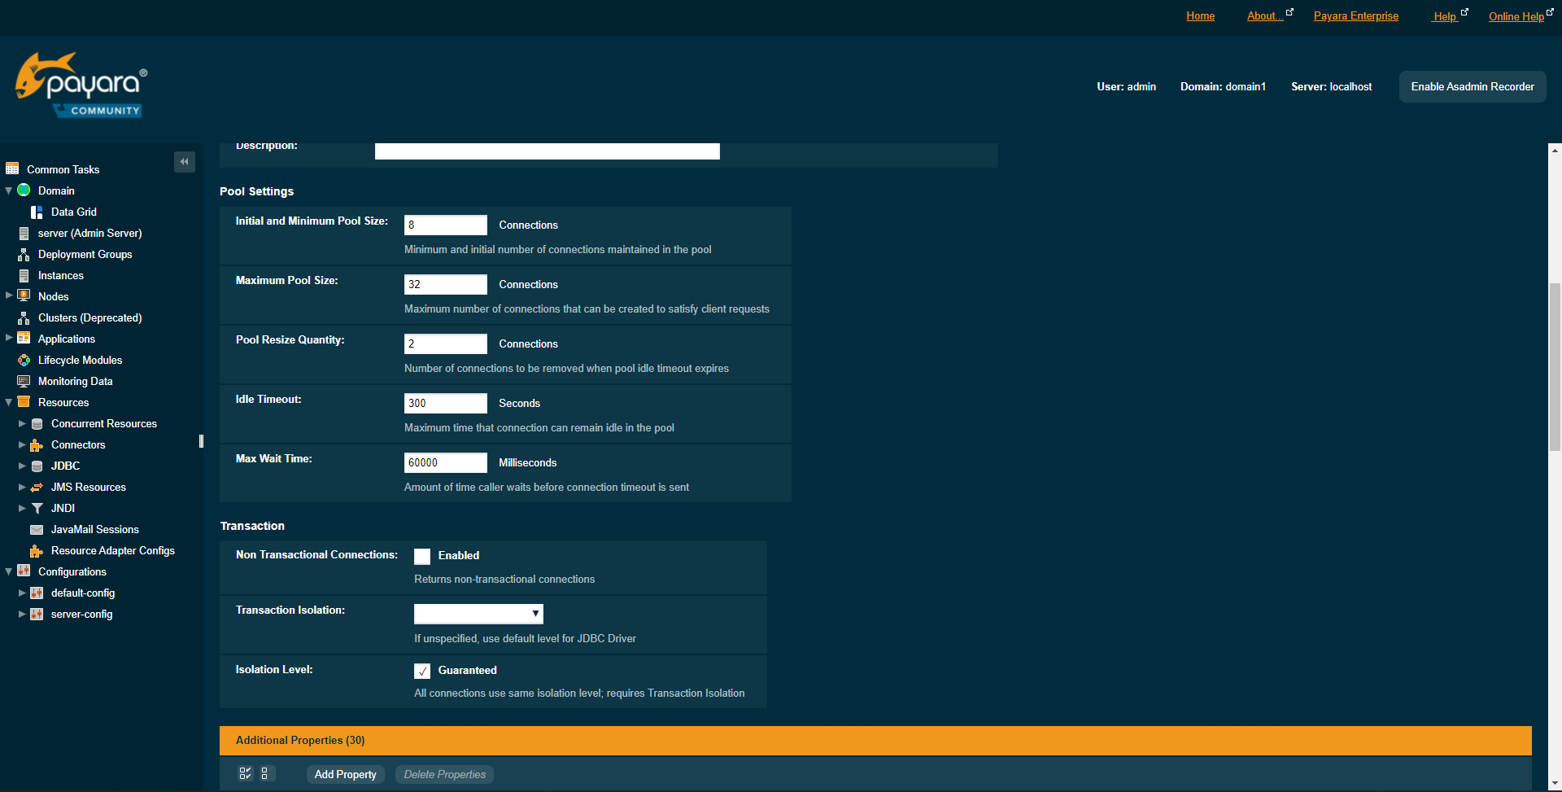Click the Deployment Groups tree icon

point(24,255)
